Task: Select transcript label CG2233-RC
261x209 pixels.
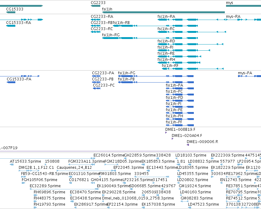Action: click(x=102, y=29)
